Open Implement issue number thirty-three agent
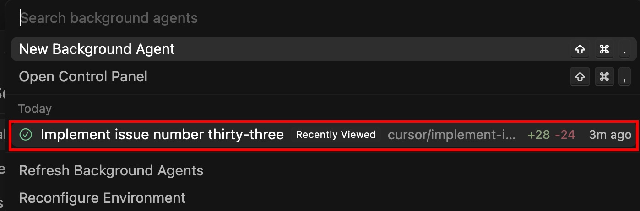Viewport: 640px width, 211px height. tap(323, 135)
